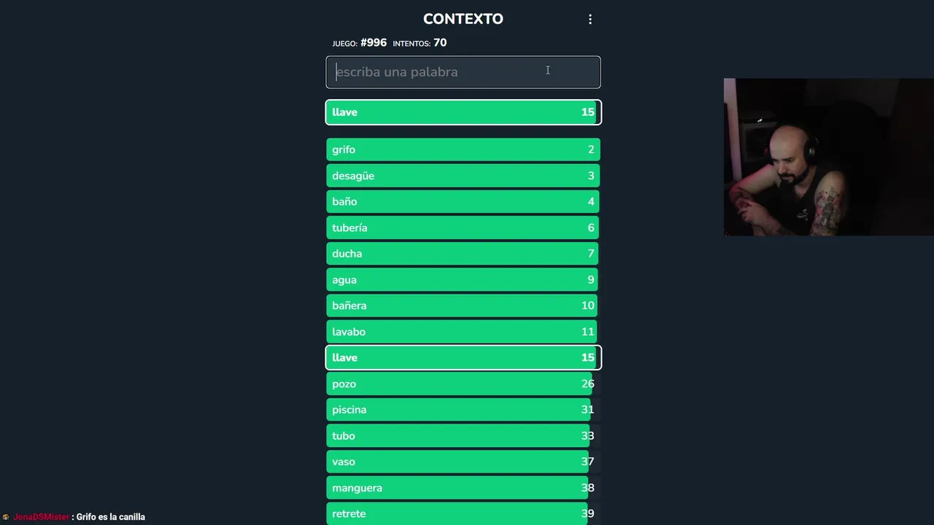The image size is (934, 525).
Task: Pick the "ducha" guess ranked 7
Action: [x=463, y=254]
